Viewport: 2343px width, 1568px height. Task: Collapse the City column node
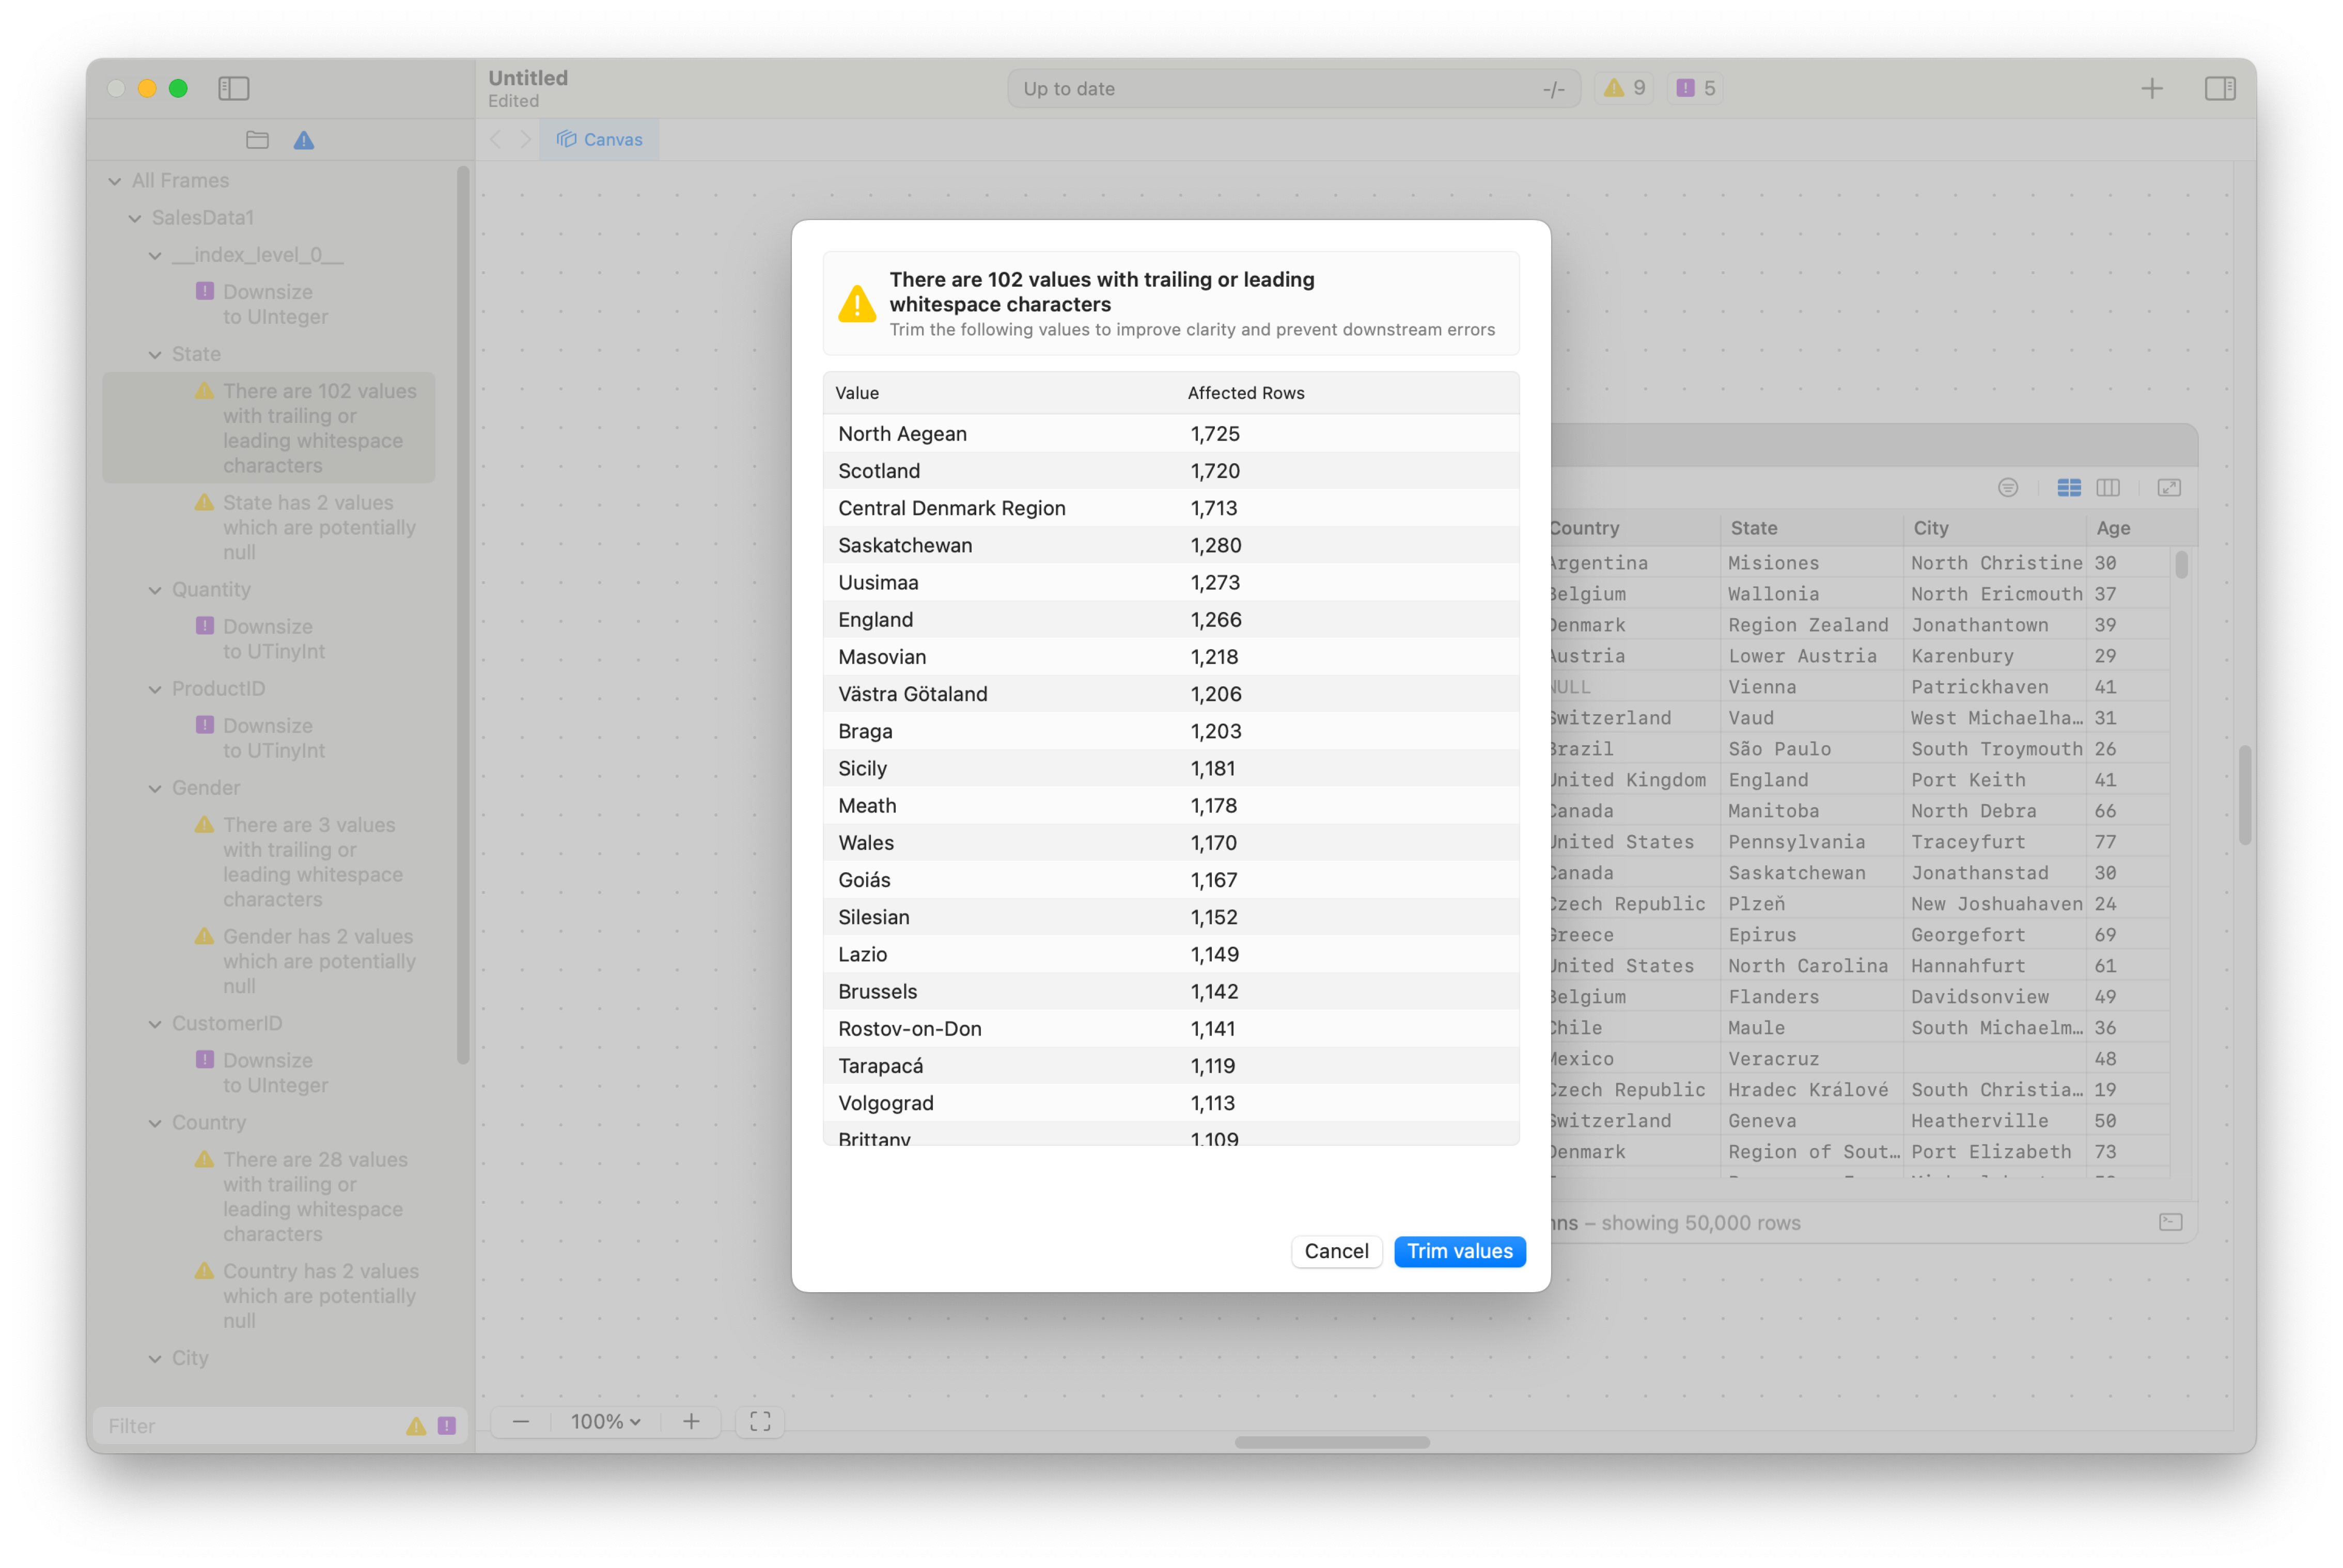pos(155,1359)
